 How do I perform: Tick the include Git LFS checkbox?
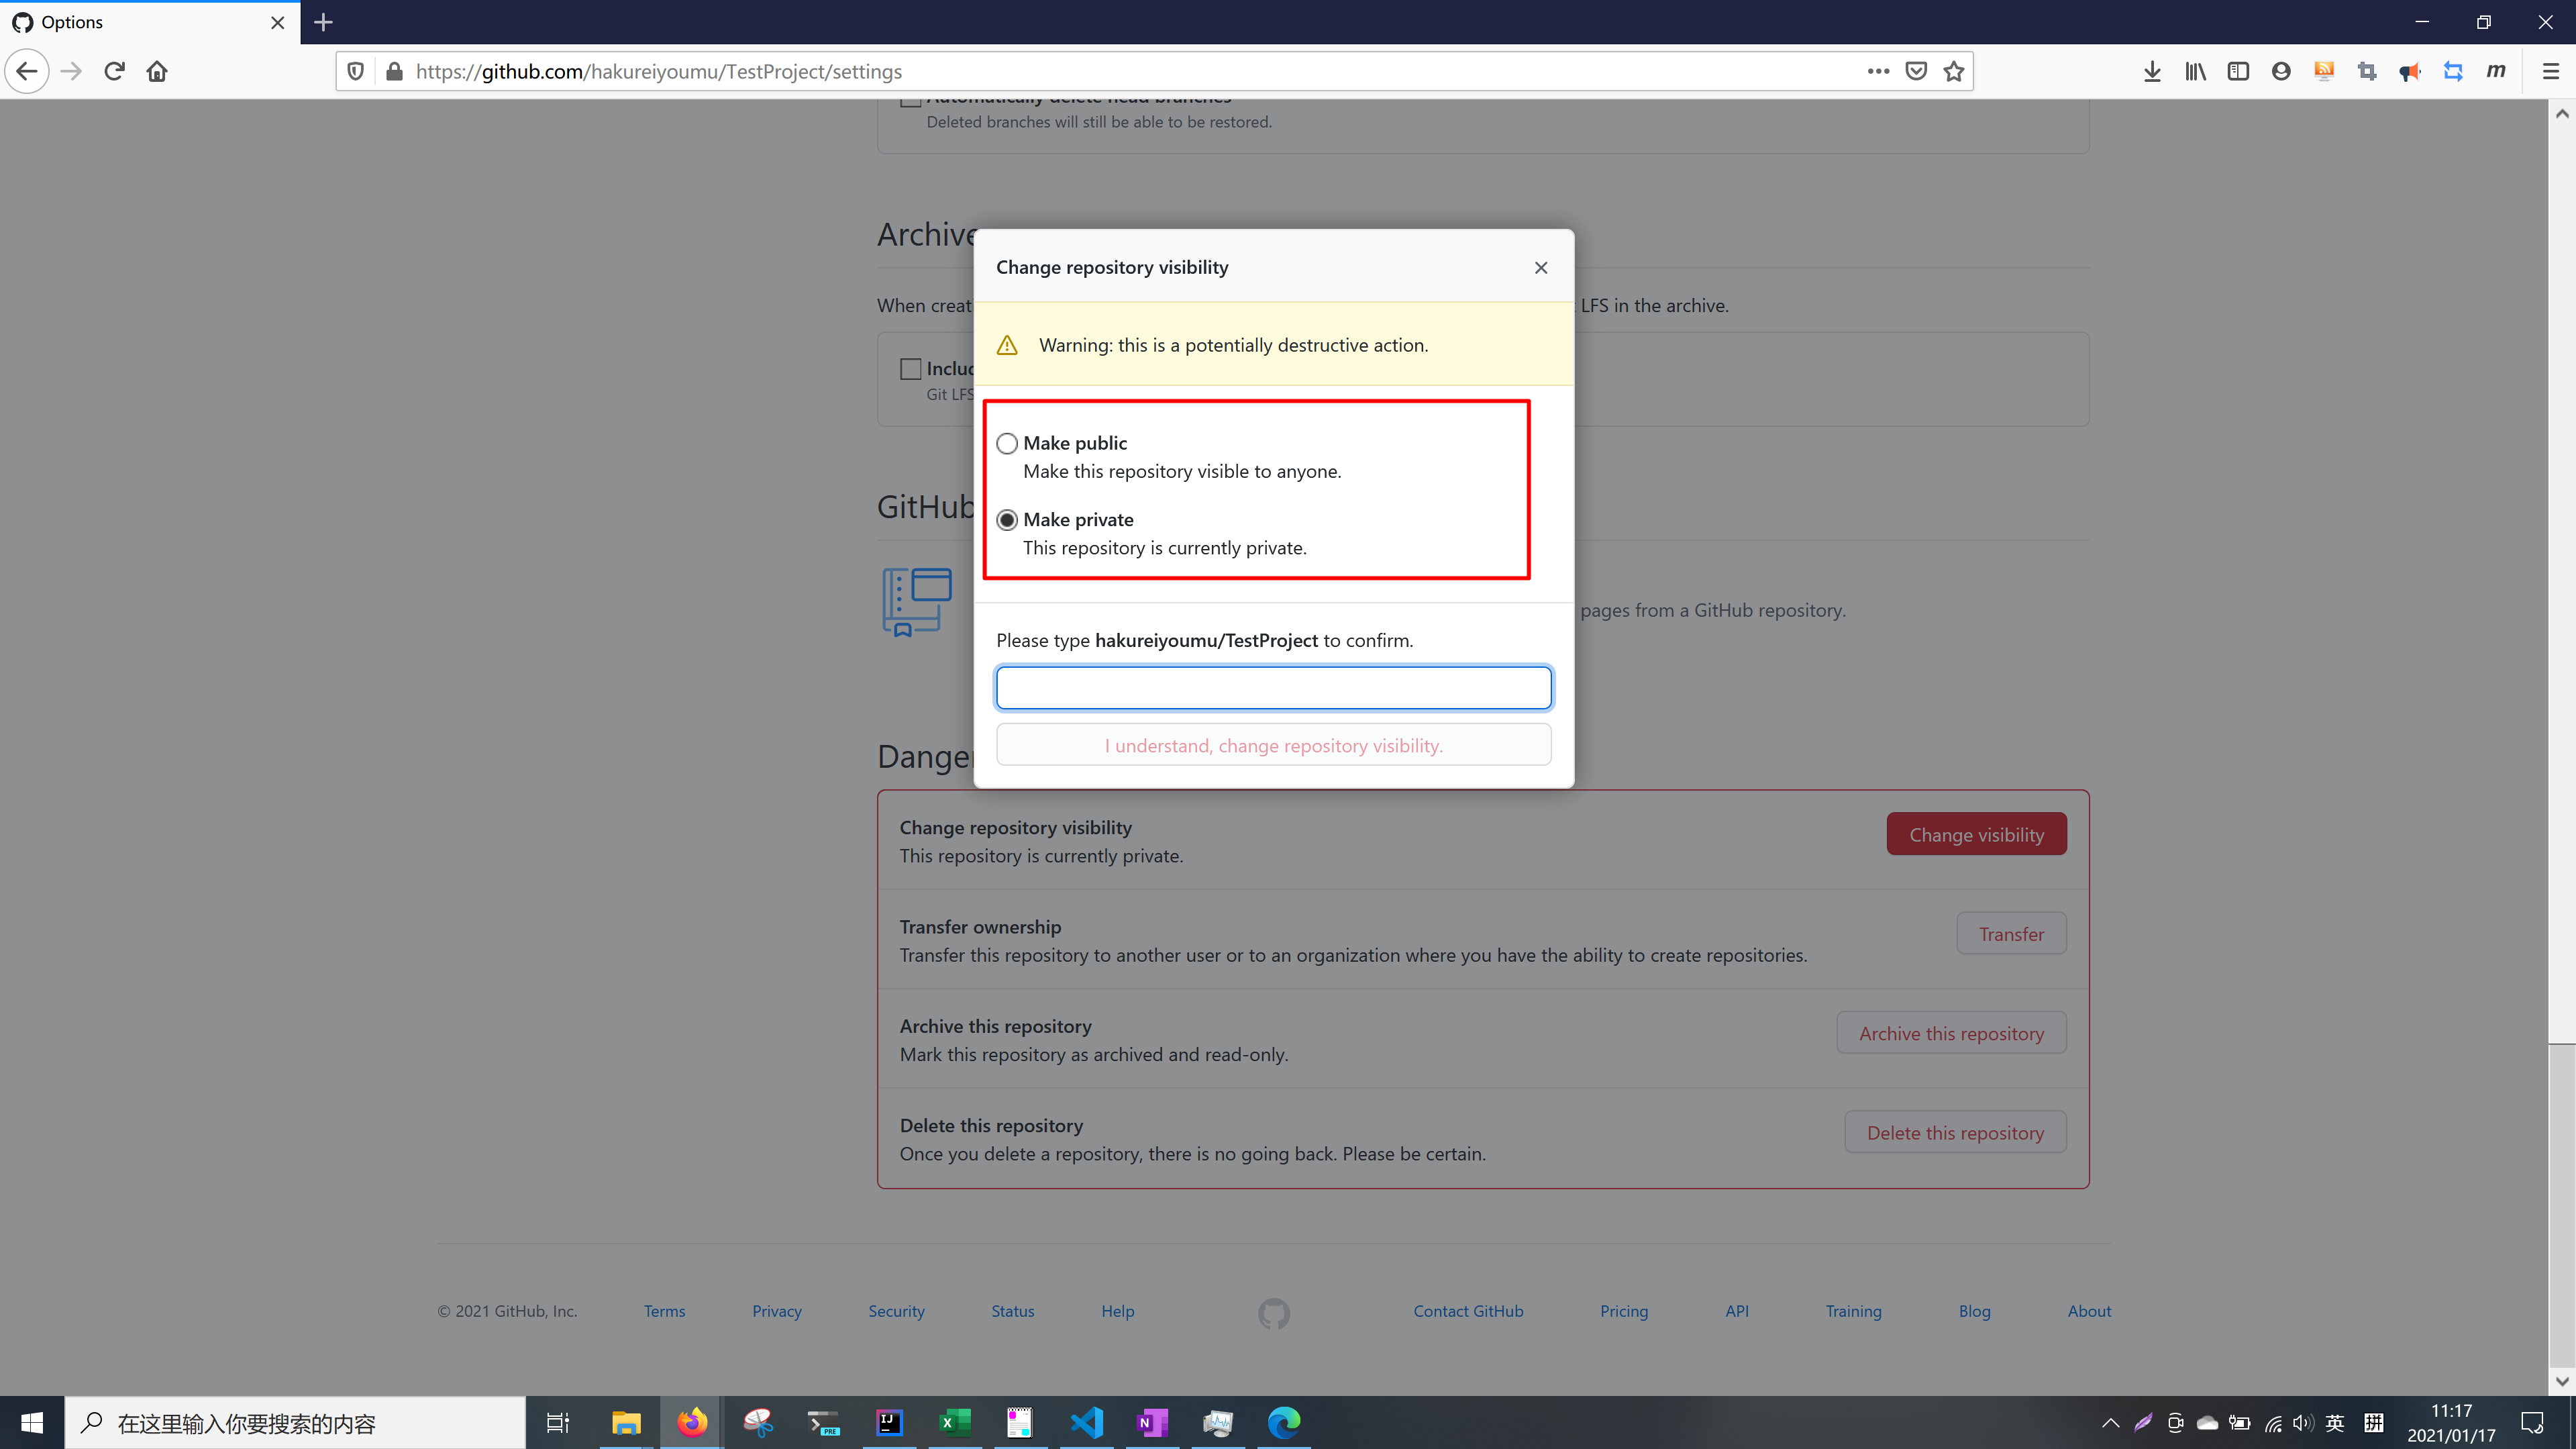910,369
